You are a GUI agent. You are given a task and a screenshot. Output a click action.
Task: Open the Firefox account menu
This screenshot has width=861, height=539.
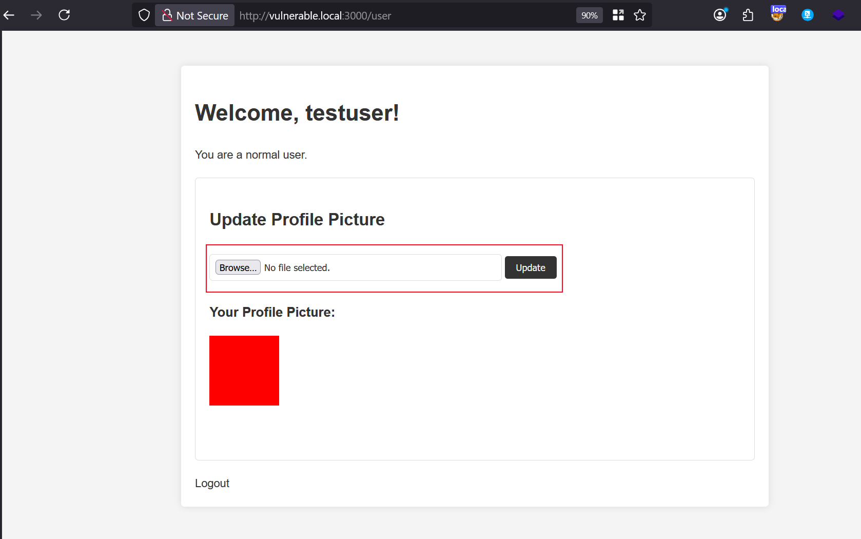click(x=720, y=15)
